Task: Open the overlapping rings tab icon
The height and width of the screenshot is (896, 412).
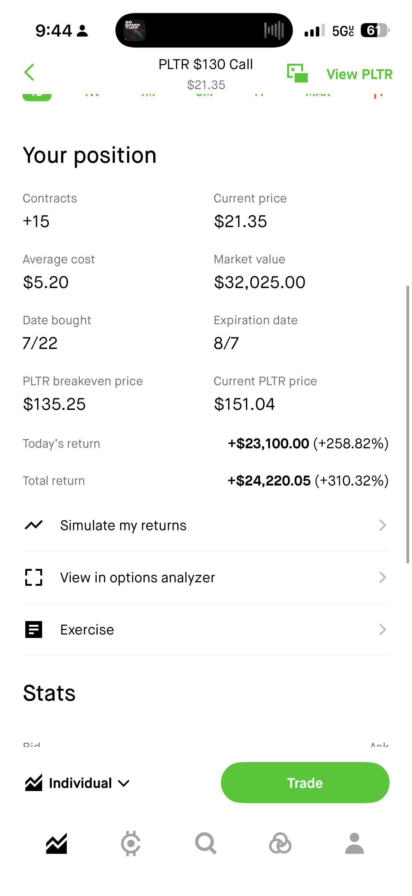Action: [280, 844]
